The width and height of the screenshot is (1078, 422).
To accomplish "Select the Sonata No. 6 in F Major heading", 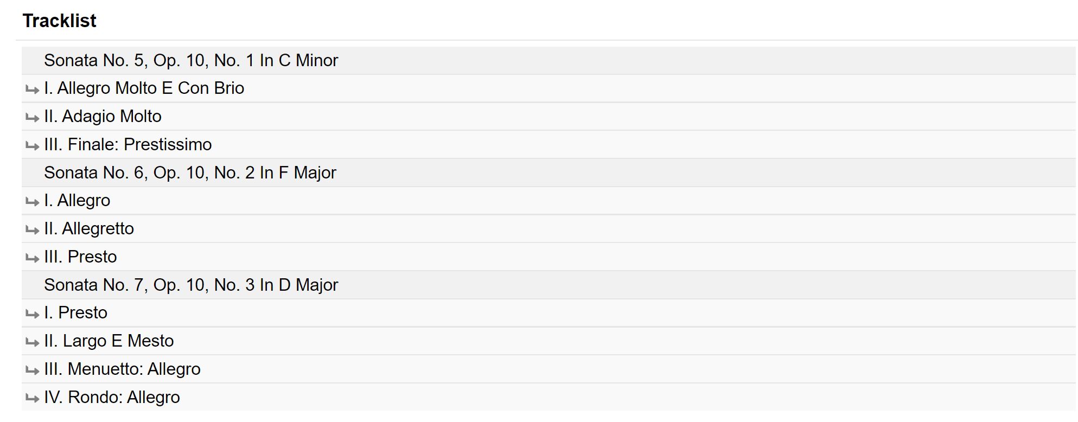I will (x=190, y=172).
